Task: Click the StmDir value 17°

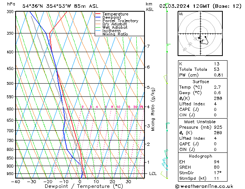Action: [218, 173]
